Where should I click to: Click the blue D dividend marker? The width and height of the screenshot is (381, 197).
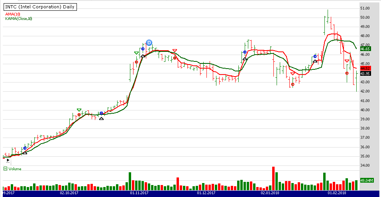pyautogui.click(x=149, y=43)
